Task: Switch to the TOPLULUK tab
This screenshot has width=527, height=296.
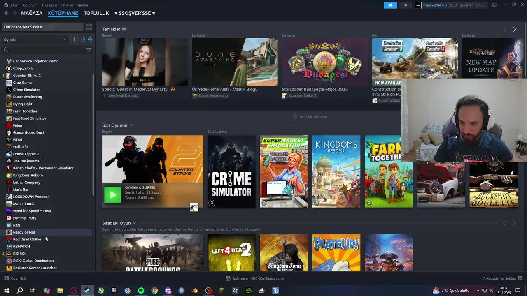Action: (96, 13)
